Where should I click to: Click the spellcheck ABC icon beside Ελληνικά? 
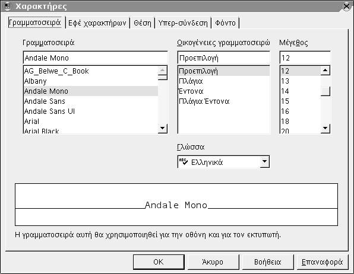[x=184, y=161]
